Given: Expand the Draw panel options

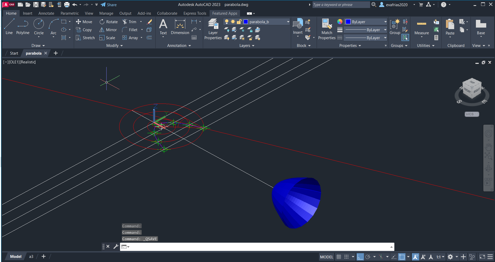Looking at the screenshot, I should 38,46.
